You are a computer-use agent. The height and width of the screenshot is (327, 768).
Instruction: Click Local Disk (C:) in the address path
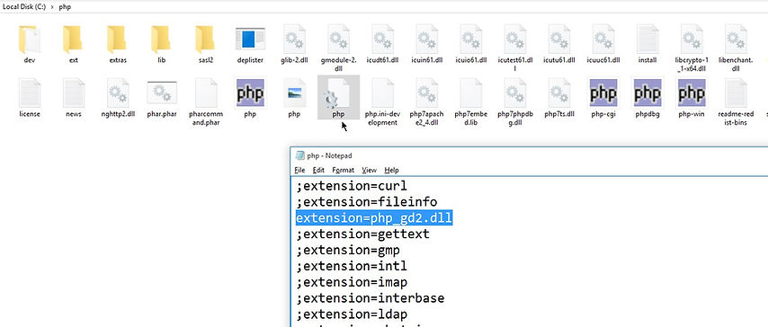24,7
